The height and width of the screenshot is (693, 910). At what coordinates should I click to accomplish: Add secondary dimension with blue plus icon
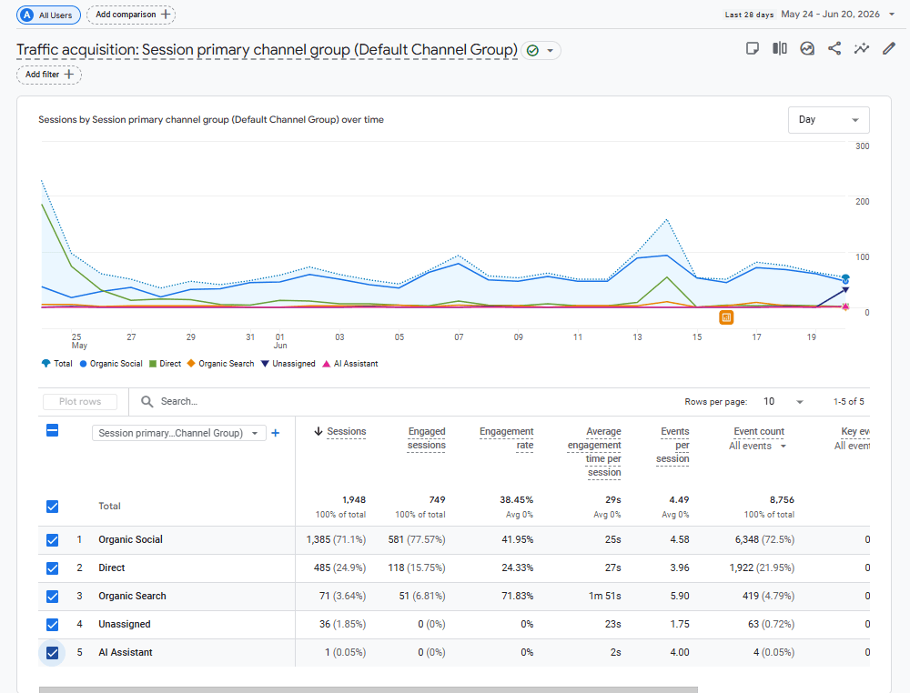pyautogui.click(x=276, y=433)
